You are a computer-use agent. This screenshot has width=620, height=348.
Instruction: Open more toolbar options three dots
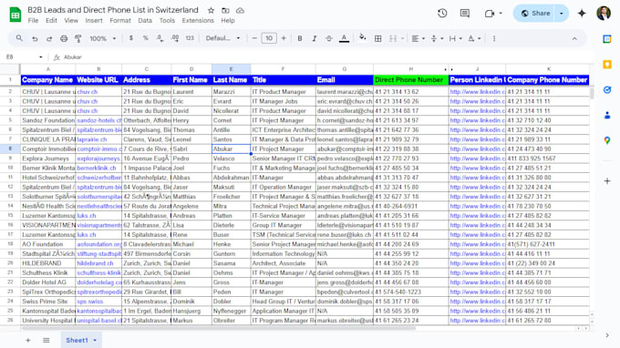[494, 38]
